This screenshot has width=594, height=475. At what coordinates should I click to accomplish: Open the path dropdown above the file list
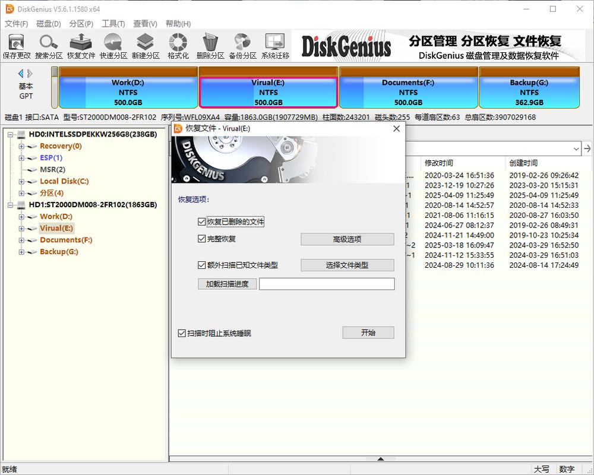[x=575, y=148]
